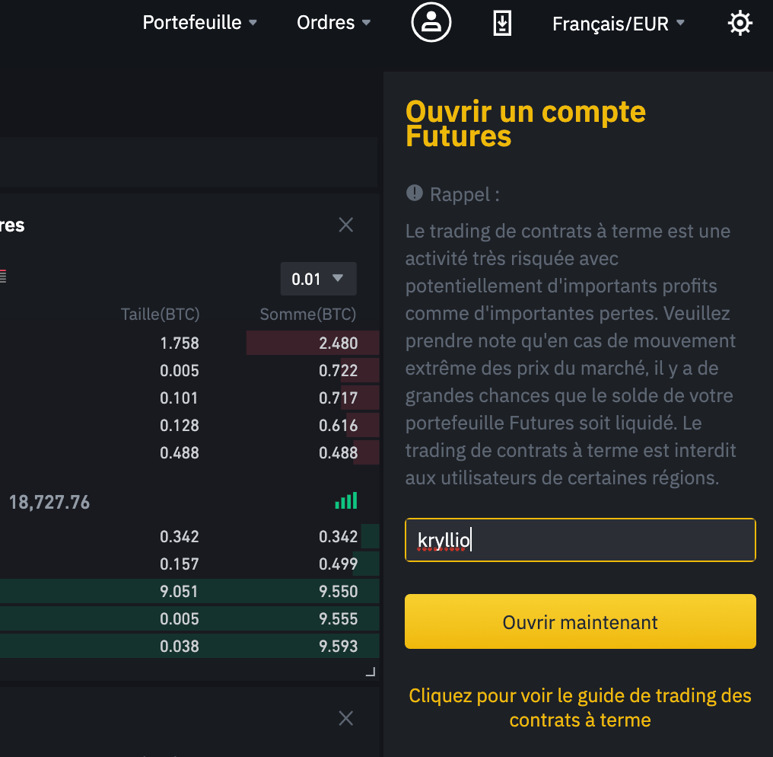The height and width of the screenshot is (757, 773).
Task: Click the panel resize corner handle
Action: point(371,672)
